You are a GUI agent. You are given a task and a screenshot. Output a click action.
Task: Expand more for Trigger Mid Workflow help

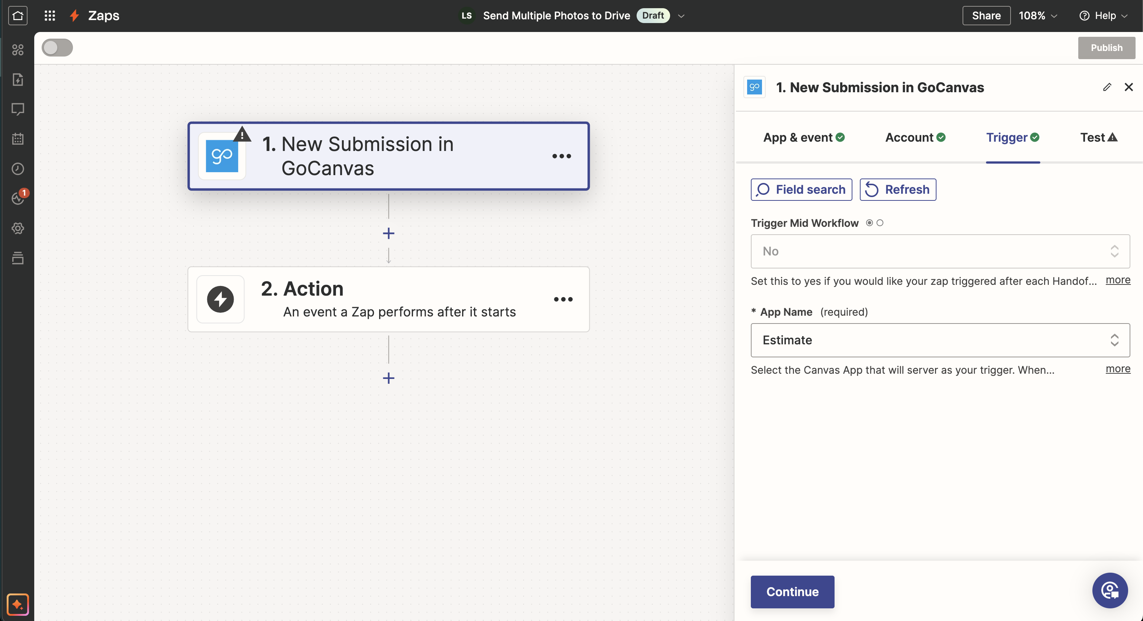tap(1118, 280)
